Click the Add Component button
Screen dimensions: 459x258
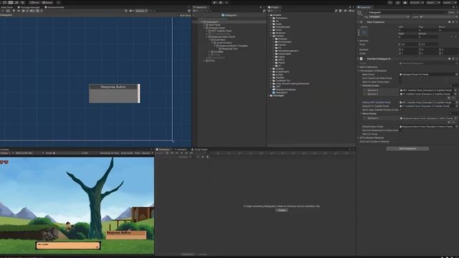[408, 148]
